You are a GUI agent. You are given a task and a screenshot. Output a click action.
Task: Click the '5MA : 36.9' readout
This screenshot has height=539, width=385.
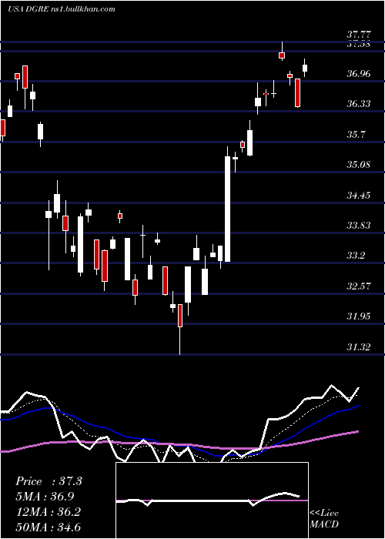[45, 497]
